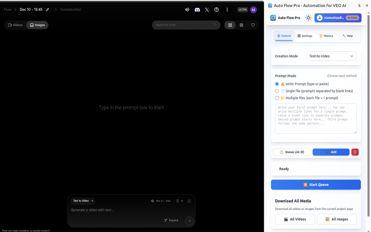Open the Discord icon in the top bar

coord(197,10)
